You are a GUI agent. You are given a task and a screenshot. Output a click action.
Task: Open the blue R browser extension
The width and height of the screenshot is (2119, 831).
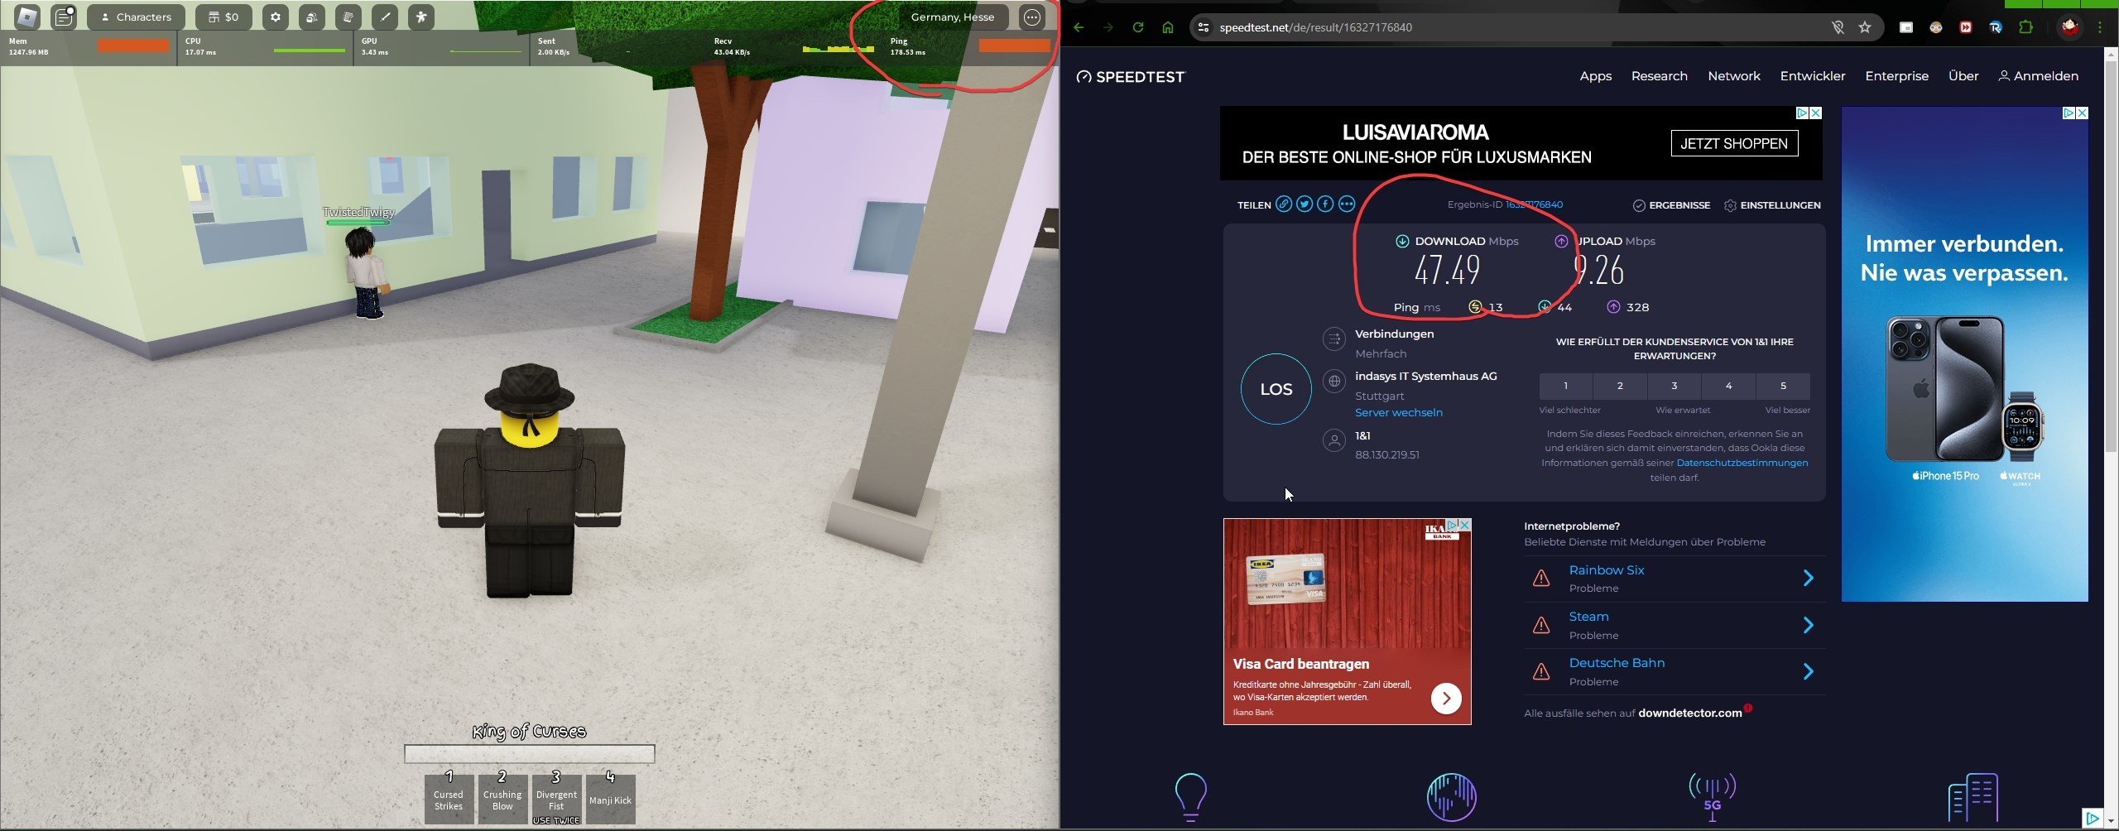[x=1996, y=27]
